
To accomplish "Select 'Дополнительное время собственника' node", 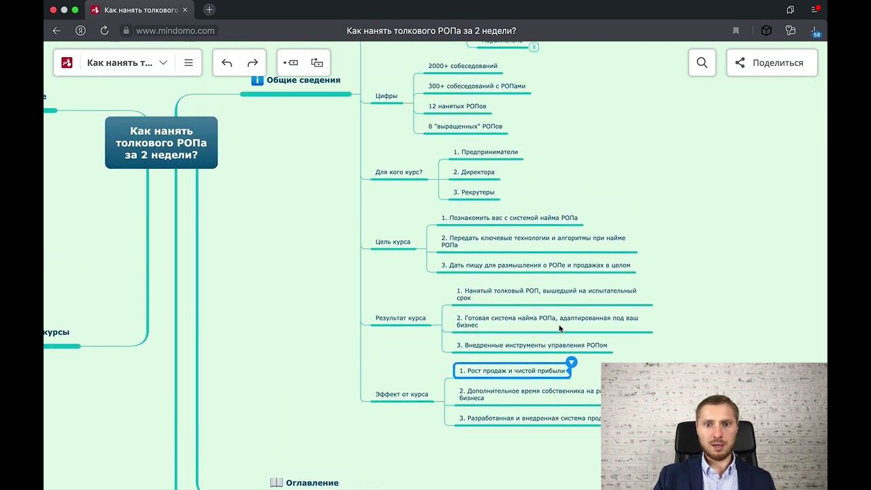I will pos(530,395).
